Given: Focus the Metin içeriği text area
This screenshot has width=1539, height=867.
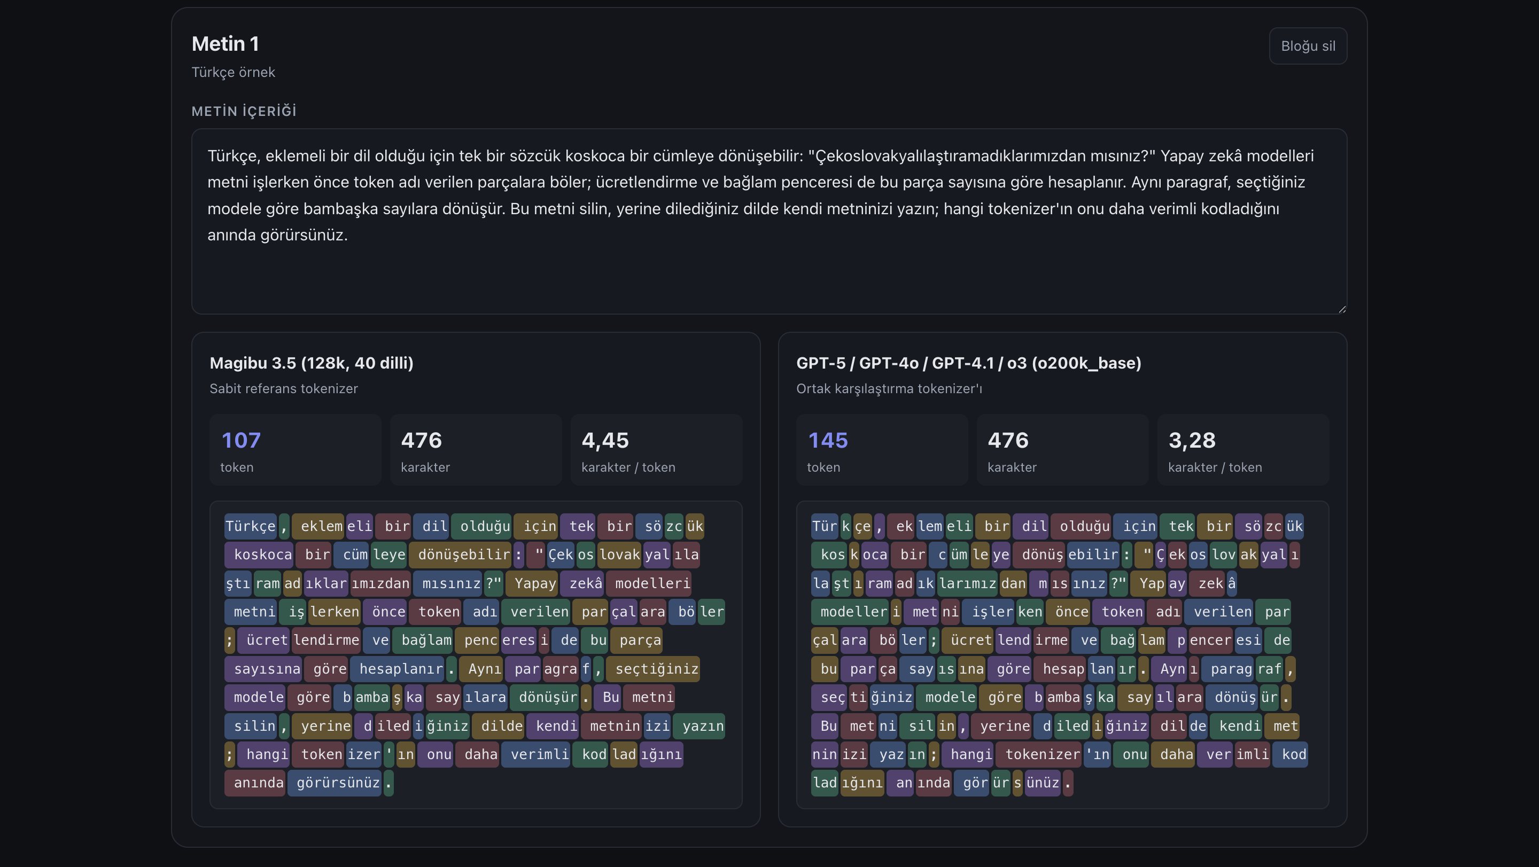Looking at the screenshot, I should click(x=769, y=222).
